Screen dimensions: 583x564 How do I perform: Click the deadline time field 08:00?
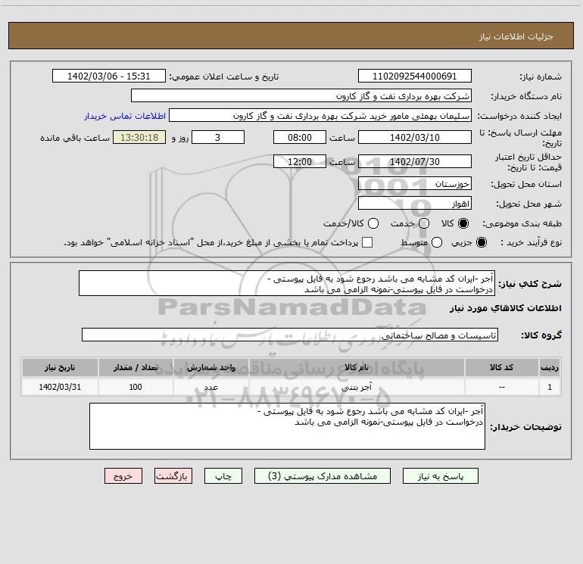pos(300,138)
